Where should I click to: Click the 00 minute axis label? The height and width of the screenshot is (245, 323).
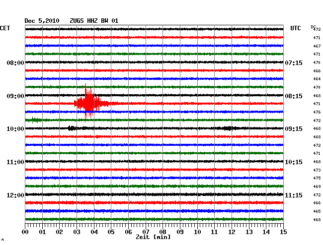(25, 232)
